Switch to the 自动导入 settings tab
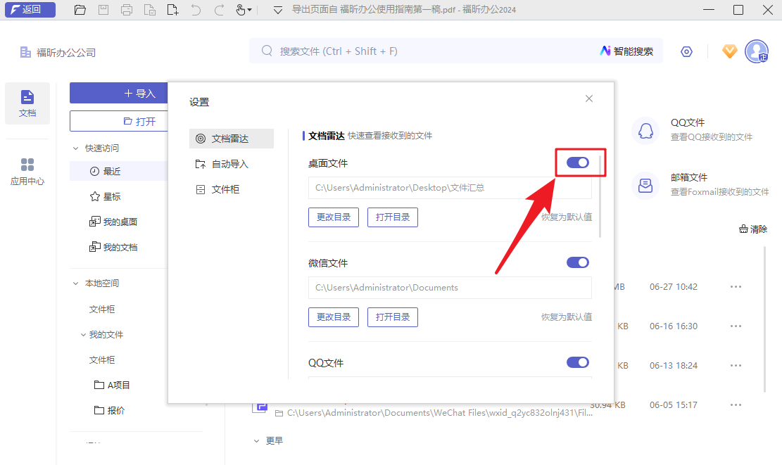This screenshot has width=782, height=465. pos(232,163)
